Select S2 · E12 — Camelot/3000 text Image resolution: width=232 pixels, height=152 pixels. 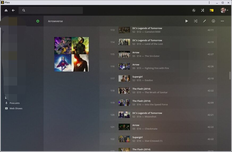[146, 32]
